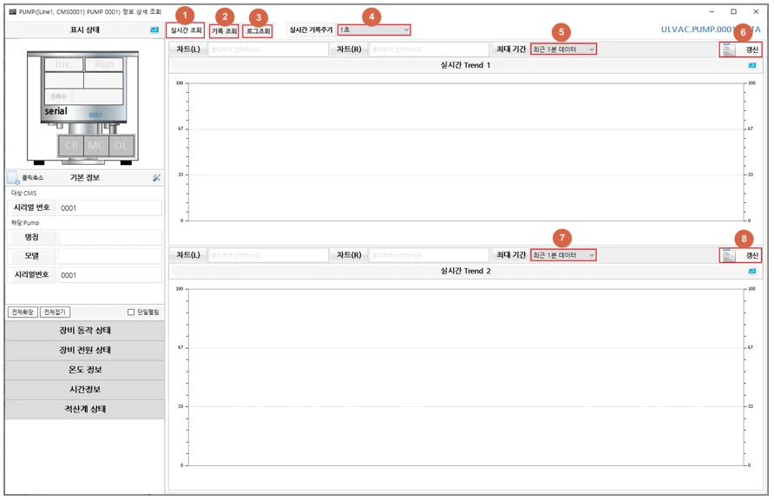
Task: Expand the 시간정보 section
Action: [x=85, y=390]
